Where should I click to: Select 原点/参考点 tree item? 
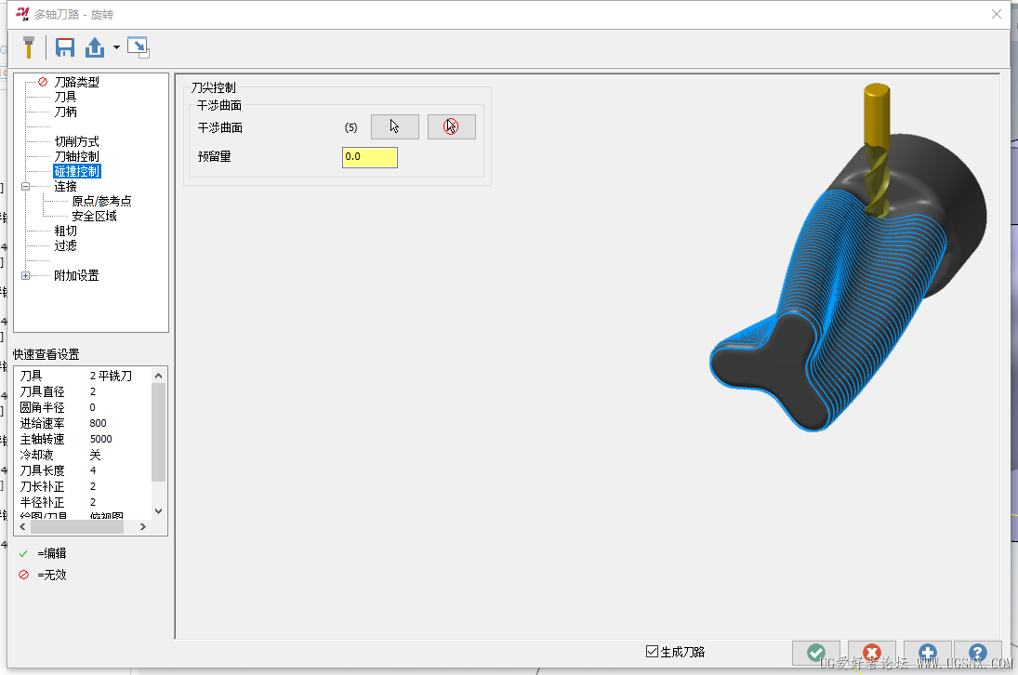[101, 201]
